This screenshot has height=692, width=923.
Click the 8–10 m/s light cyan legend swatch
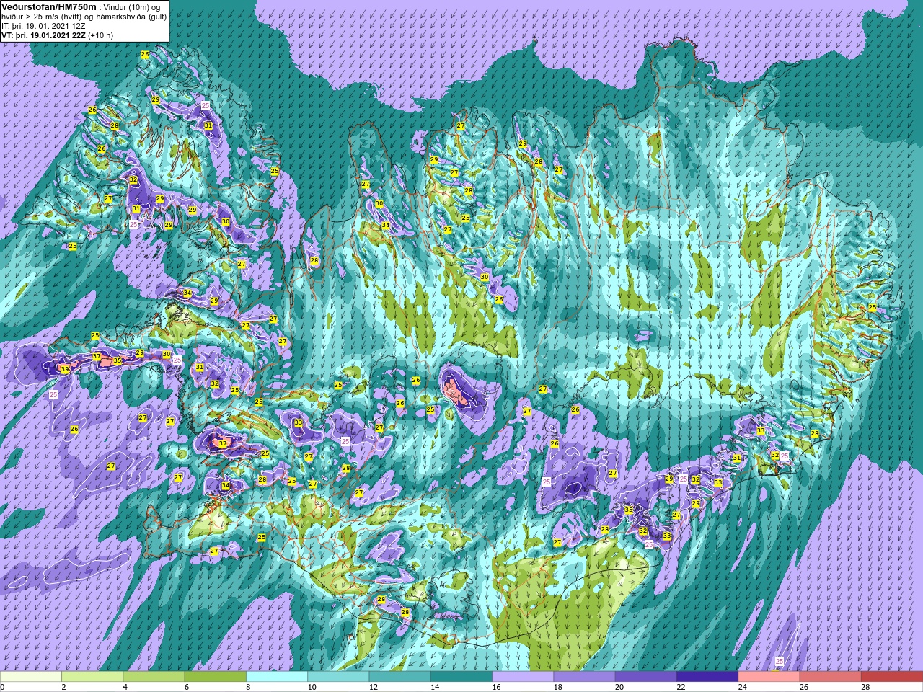point(277,677)
